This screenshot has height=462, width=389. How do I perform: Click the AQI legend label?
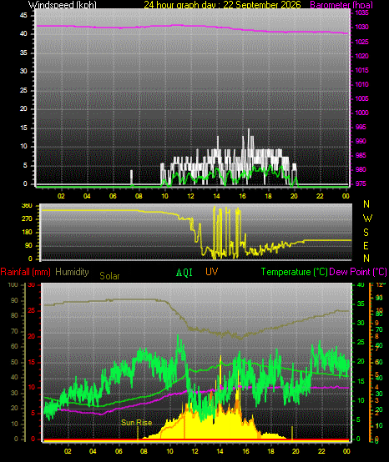[184, 273]
